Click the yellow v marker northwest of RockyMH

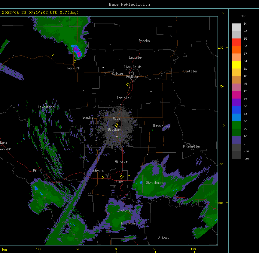53,55
